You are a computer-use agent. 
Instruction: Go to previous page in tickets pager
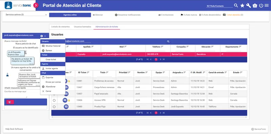pyautogui.click(x=151, y=113)
